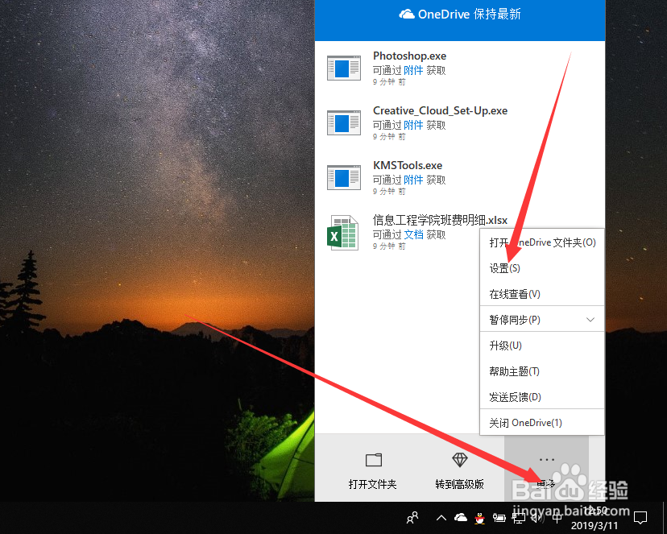Image resolution: width=667 pixels, height=534 pixels.
Task: Click the 附件 link under Creative_Cloud_Set-Up.exe
Action: 413,125
